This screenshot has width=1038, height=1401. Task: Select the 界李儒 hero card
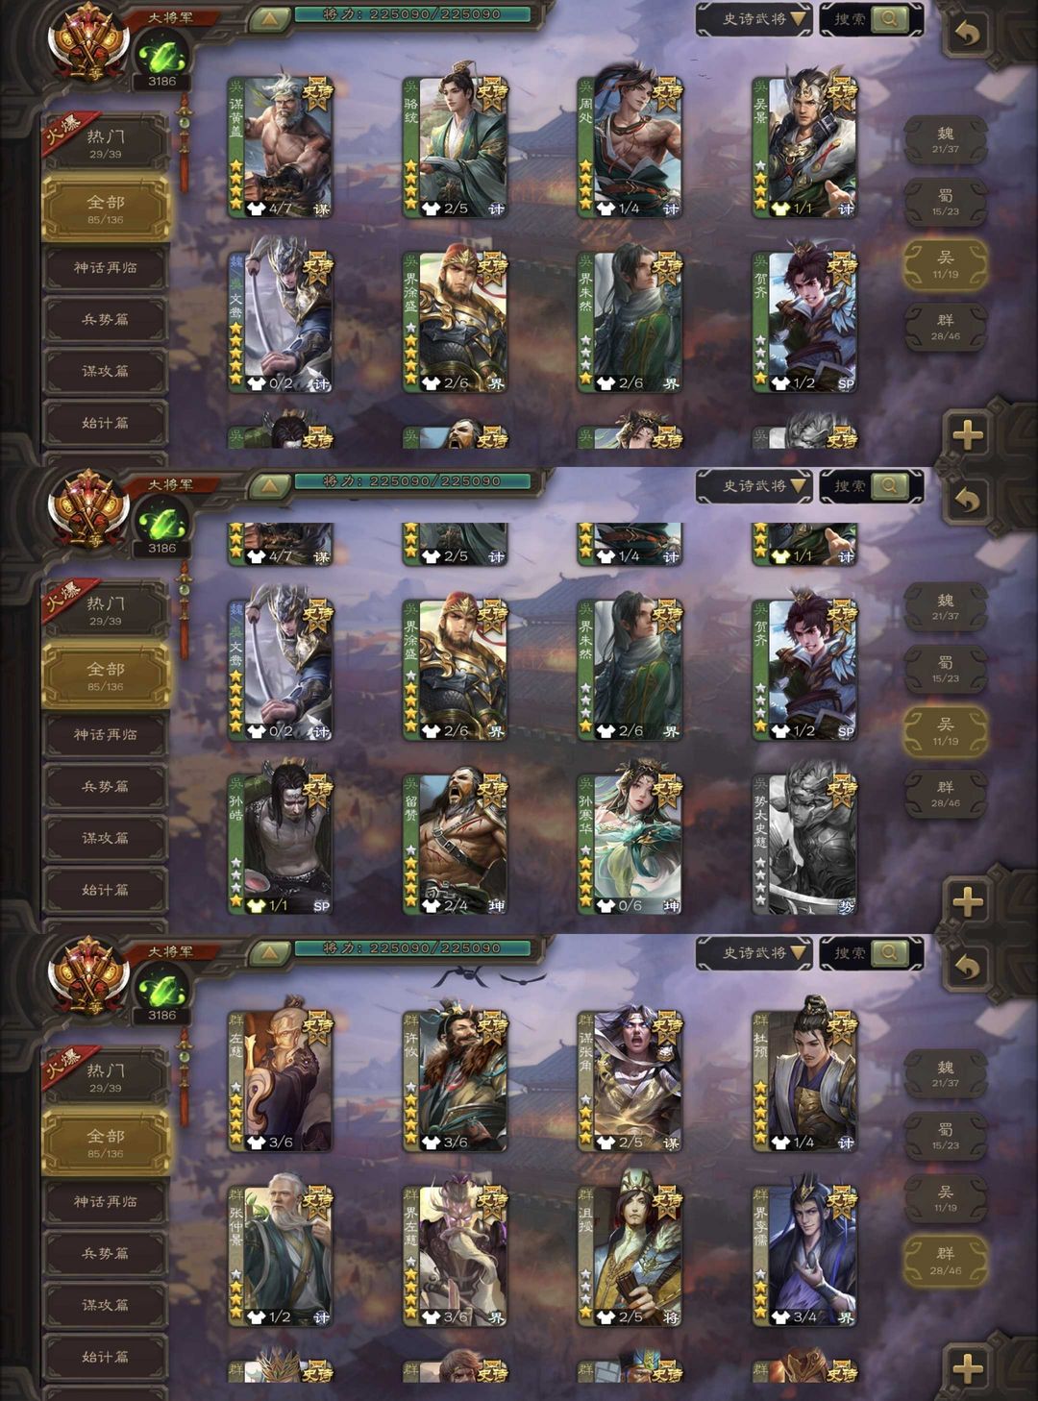(804, 1256)
